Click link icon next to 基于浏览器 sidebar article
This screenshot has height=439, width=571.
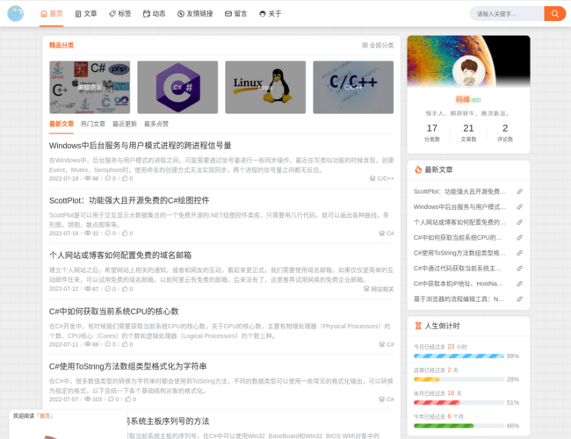[x=519, y=299]
